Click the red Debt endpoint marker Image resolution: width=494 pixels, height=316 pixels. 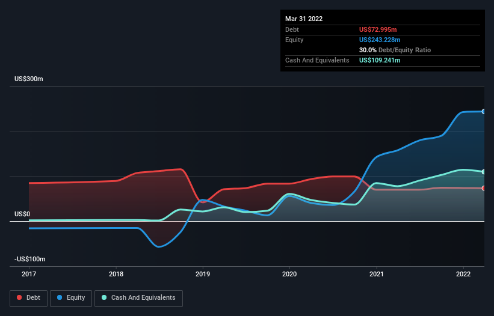(484, 189)
